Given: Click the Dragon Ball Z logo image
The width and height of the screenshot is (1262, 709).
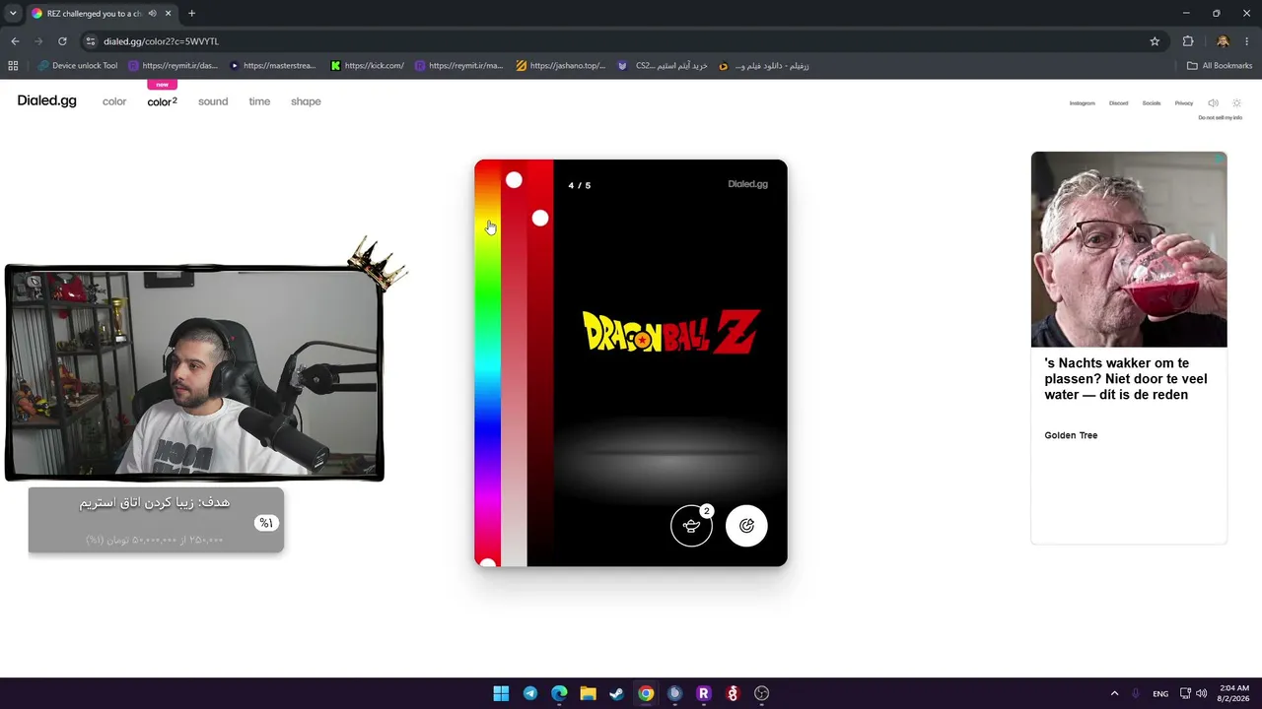Looking at the screenshot, I should (670, 333).
